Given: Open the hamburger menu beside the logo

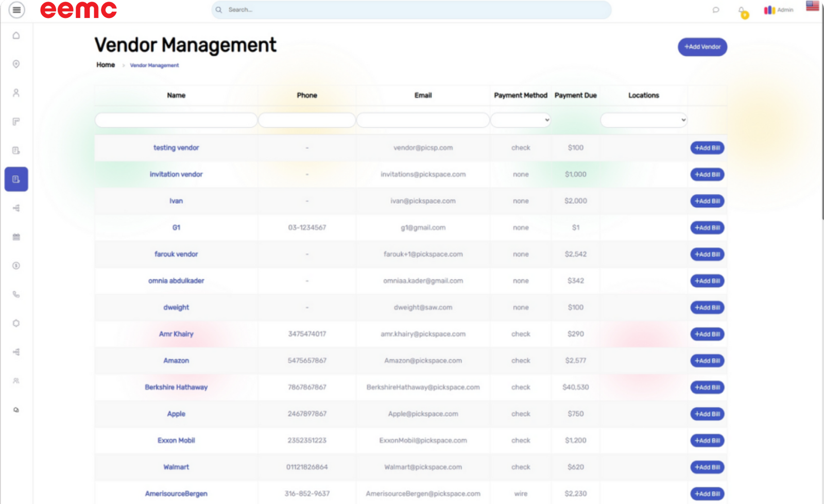Looking at the screenshot, I should (x=16, y=10).
